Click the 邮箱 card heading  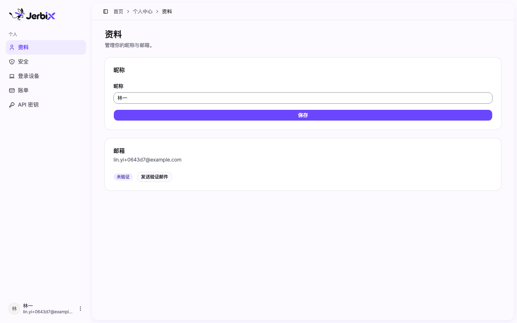119,151
